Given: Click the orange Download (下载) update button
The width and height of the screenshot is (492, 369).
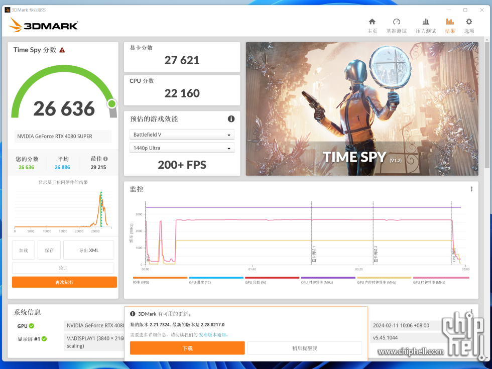Looking at the screenshot, I should tap(187, 348).
